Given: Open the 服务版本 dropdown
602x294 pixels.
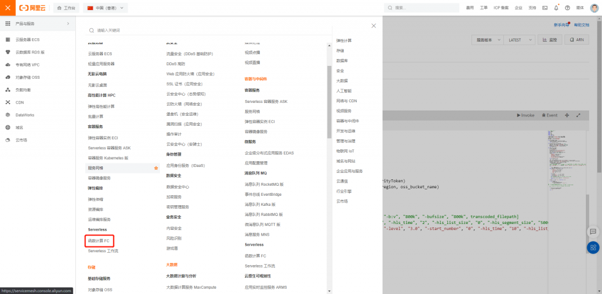Looking at the screenshot, I should 487,39.
